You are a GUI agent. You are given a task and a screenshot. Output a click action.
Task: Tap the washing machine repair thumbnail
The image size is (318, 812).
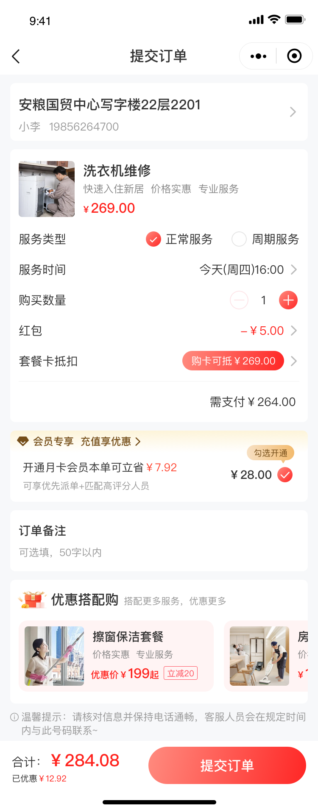47,189
